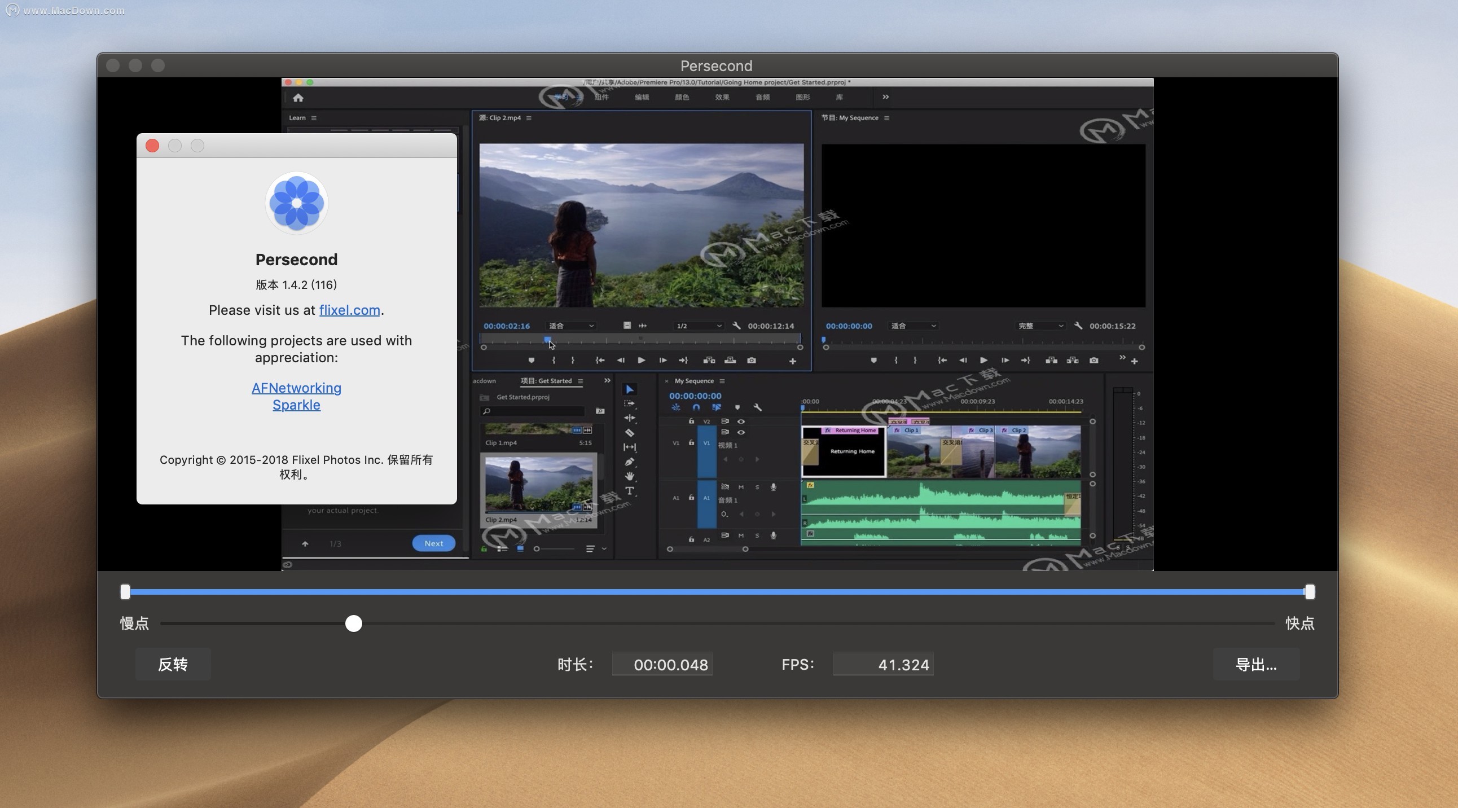Go to In point in program monitor
Viewport: 1458px width, 808px height.
(x=942, y=361)
